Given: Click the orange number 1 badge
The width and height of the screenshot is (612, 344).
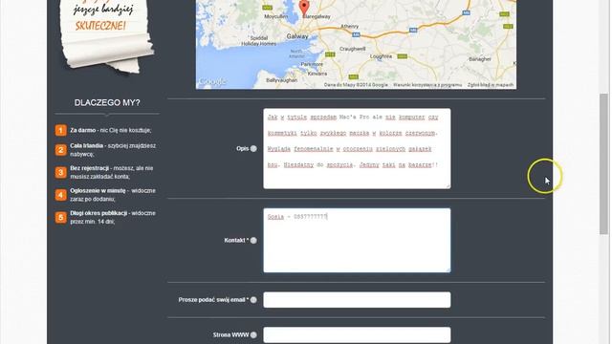Looking at the screenshot, I should pyautogui.click(x=61, y=130).
